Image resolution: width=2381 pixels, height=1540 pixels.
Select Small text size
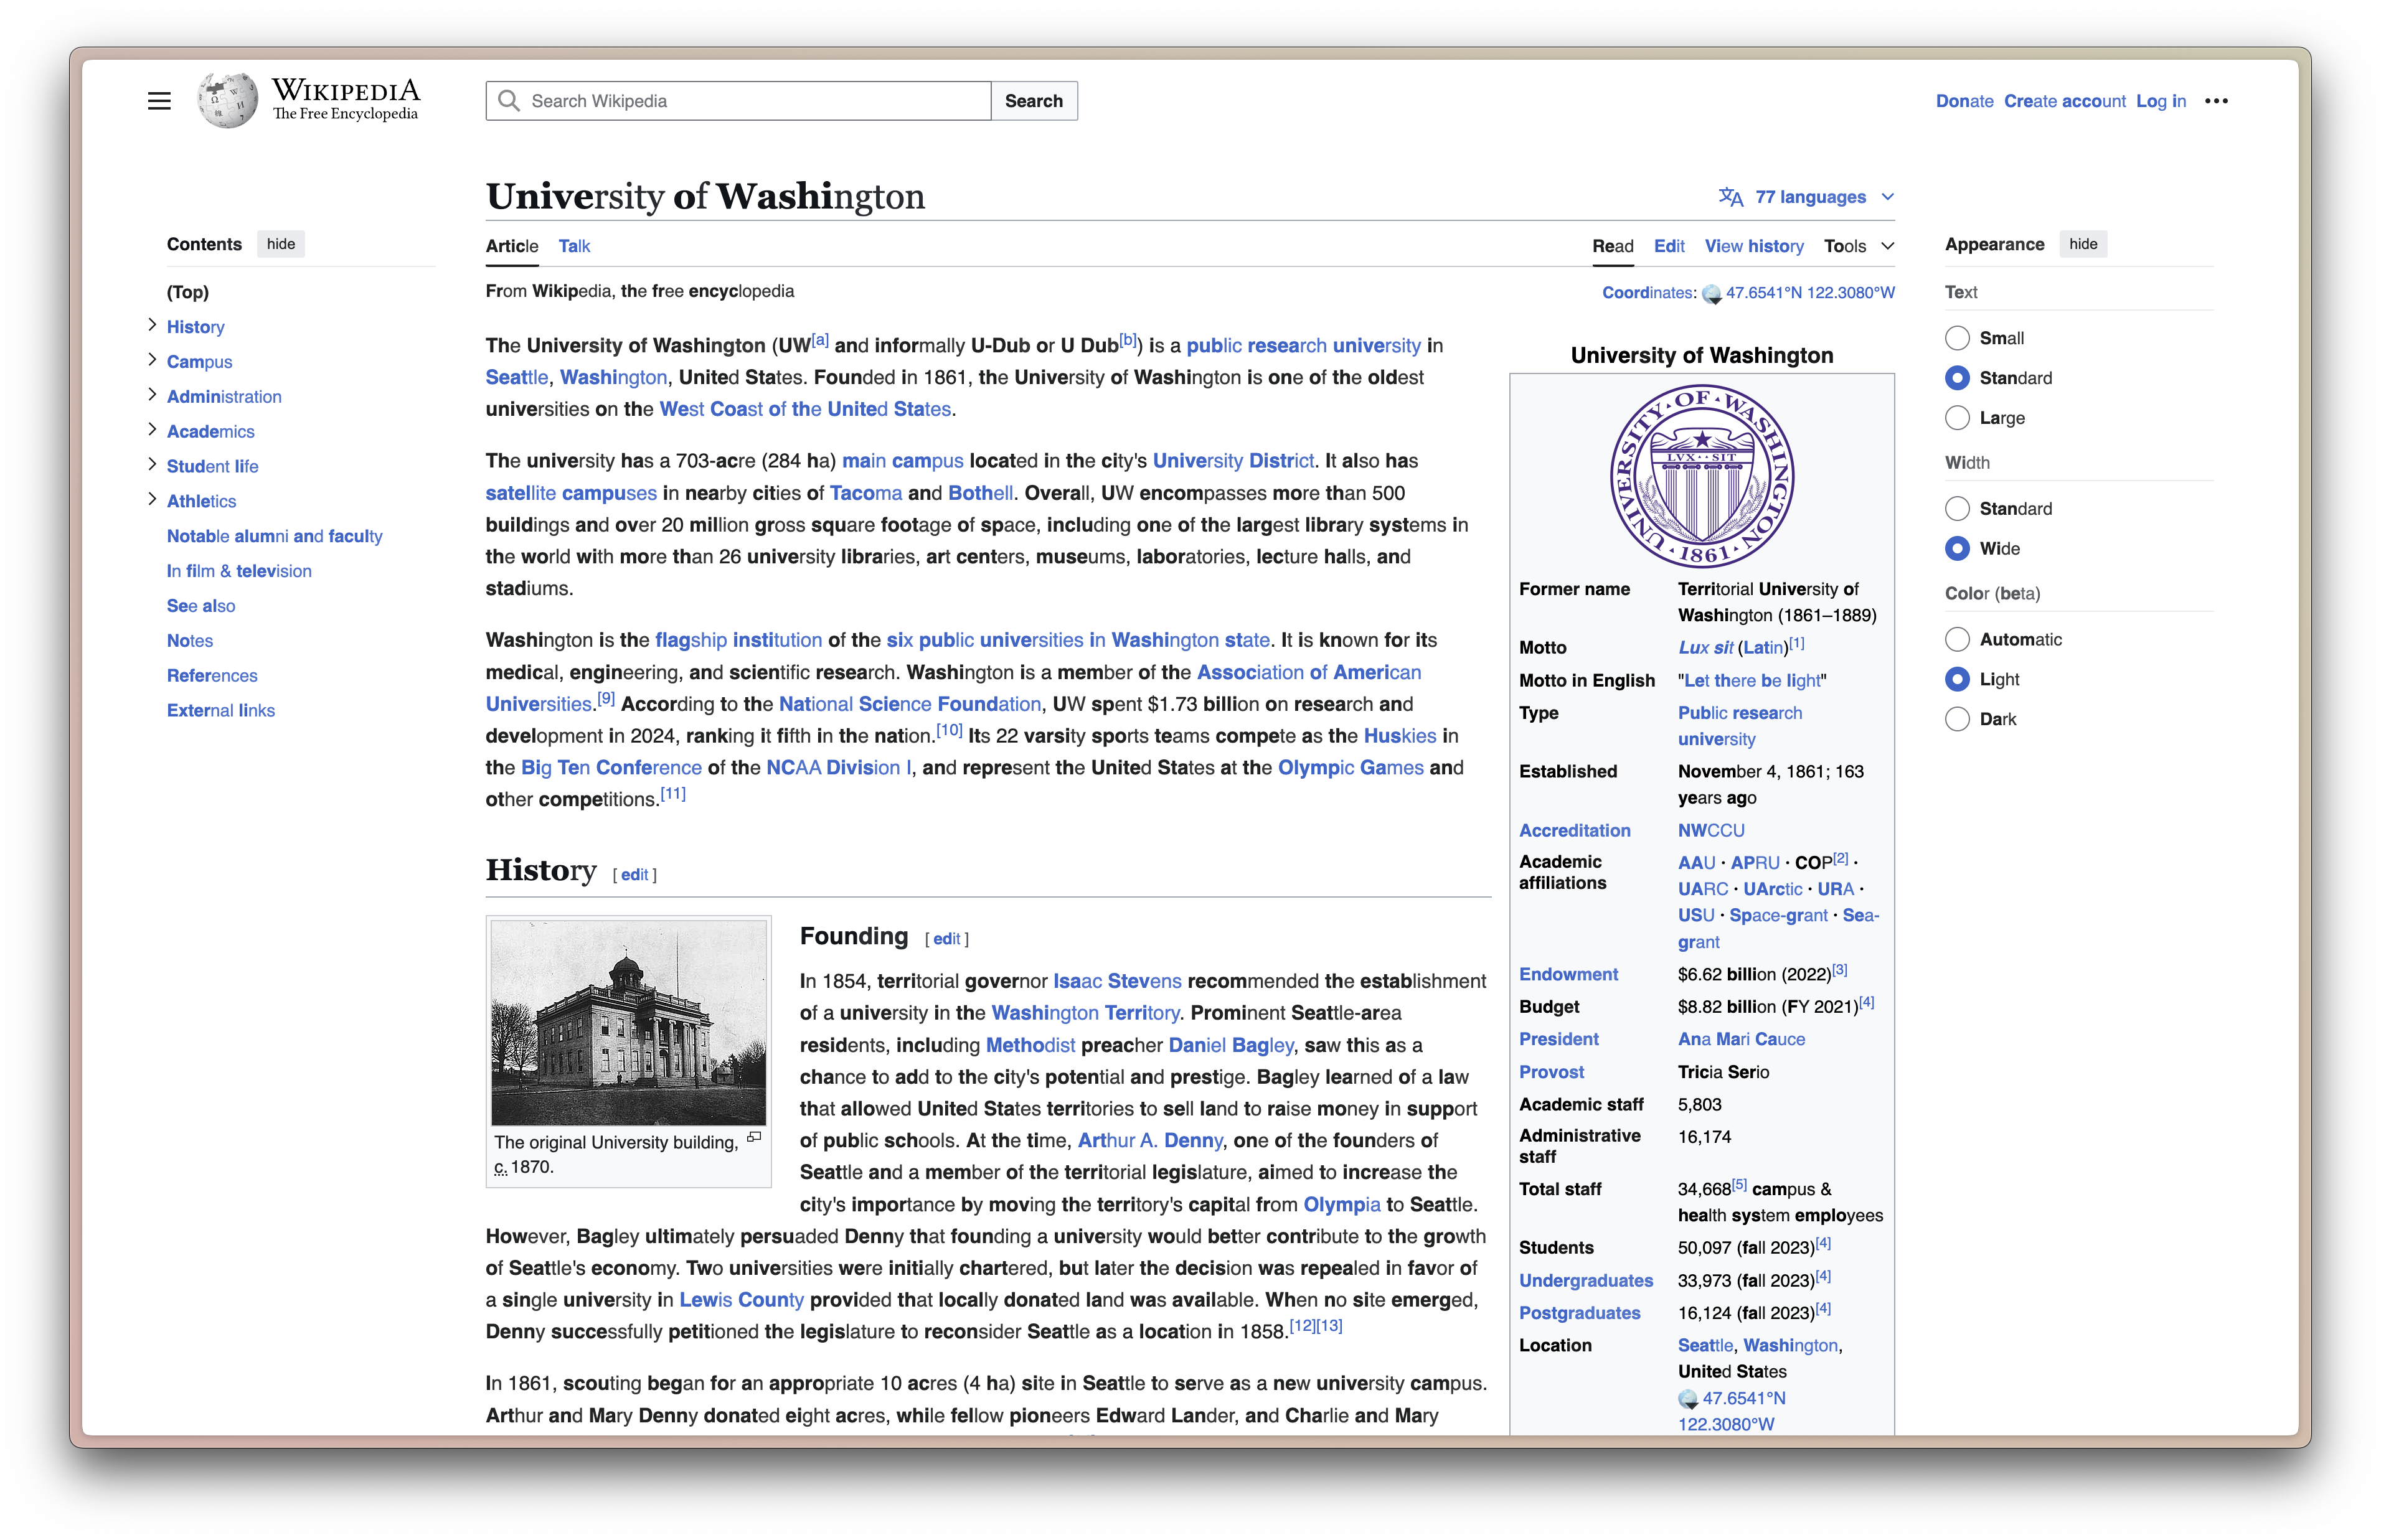pos(1957,338)
